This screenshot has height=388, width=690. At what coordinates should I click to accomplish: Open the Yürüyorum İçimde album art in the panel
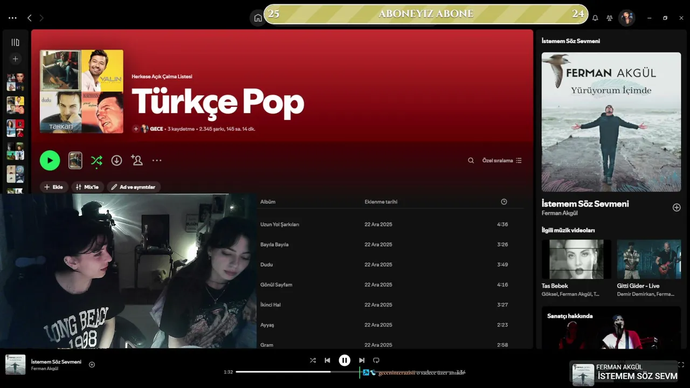(611, 122)
